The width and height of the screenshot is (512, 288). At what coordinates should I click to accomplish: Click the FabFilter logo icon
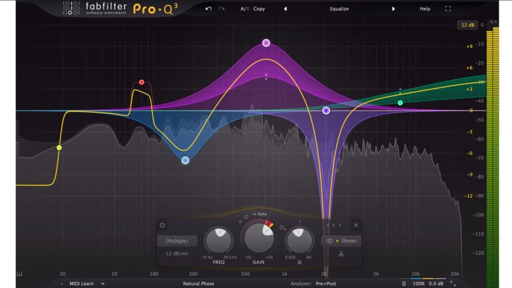tap(71, 8)
